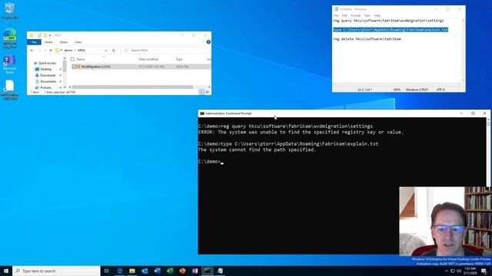This screenshot has height=276, width=492.
Task: Open Notepad's Edit menu
Action: click(x=344, y=15)
